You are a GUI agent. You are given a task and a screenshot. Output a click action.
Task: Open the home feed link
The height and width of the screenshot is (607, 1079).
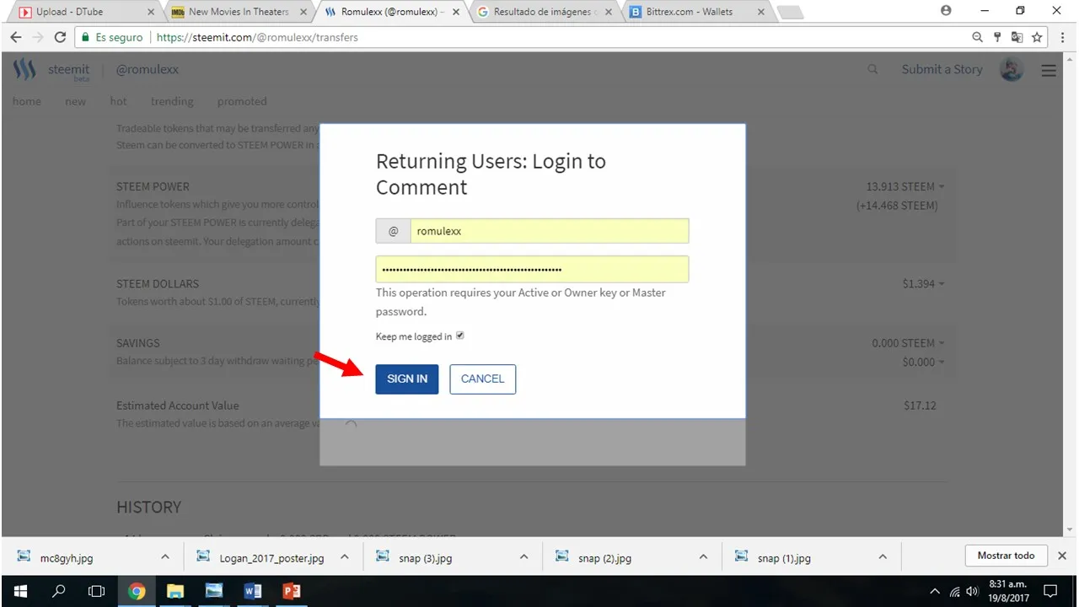27,101
